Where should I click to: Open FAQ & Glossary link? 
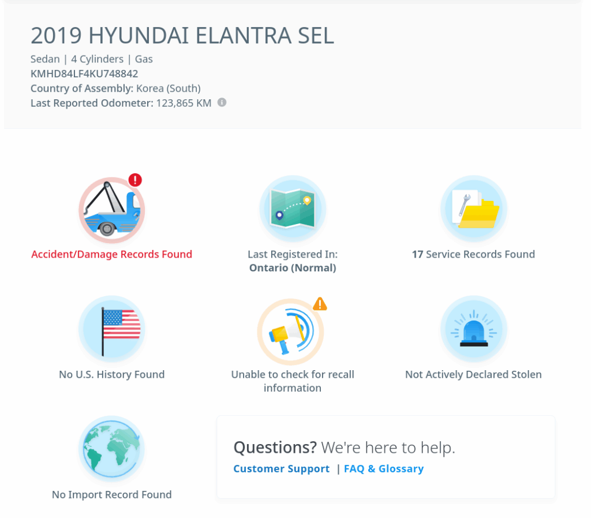[384, 468]
